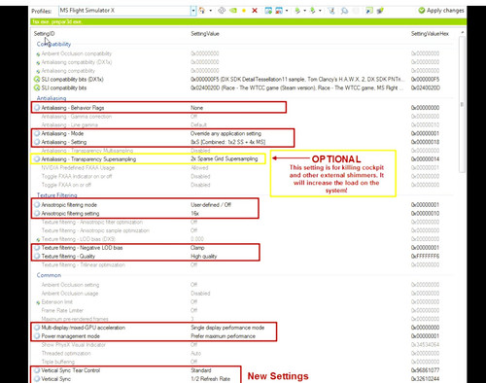Click gear icon of Antialiasing - Transparency Supersampling row
The height and width of the screenshot is (383, 486).
coord(37,159)
